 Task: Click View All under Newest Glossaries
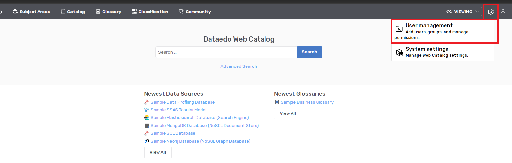click(288, 113)
